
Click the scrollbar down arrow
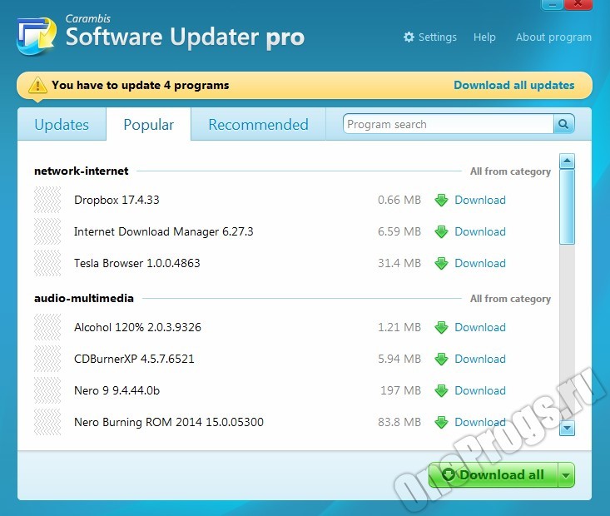tap(567, 428)
